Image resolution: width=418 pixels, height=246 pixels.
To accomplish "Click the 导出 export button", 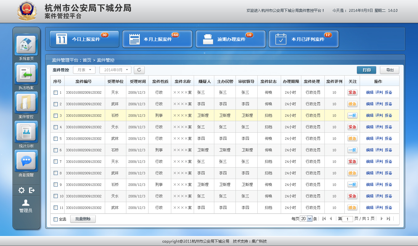I will click(x=390, y=70).
